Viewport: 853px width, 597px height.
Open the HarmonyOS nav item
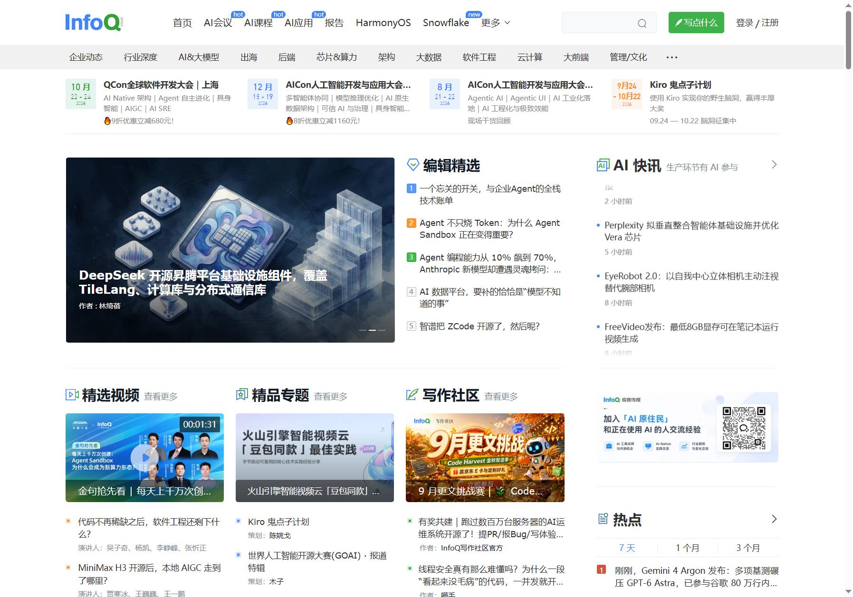(x=383, y=23)
